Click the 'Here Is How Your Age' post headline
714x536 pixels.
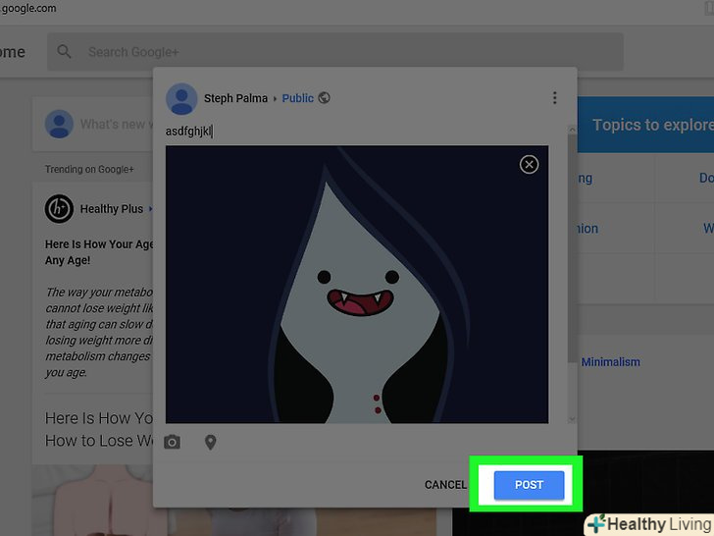(99, 252)
